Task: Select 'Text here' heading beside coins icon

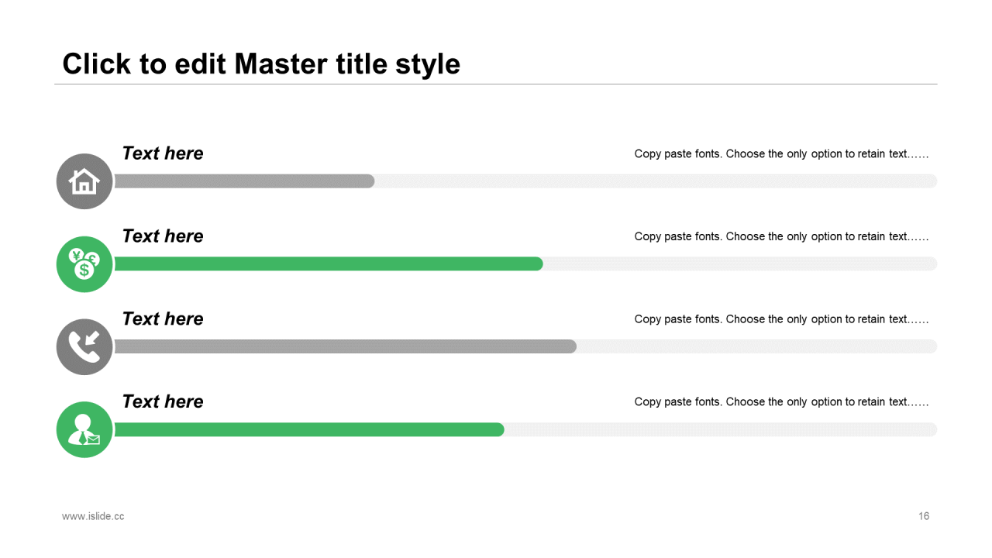Action: [163, 236]
